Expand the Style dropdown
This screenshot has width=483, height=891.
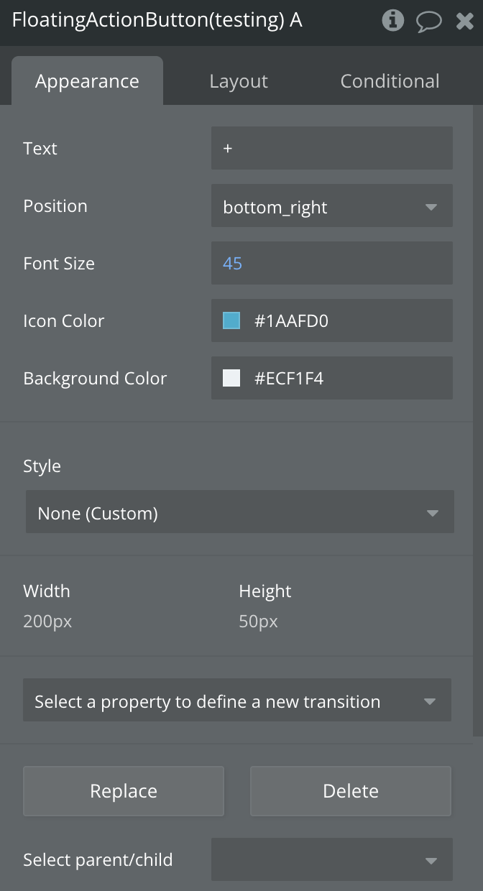[x=239, y=512]
